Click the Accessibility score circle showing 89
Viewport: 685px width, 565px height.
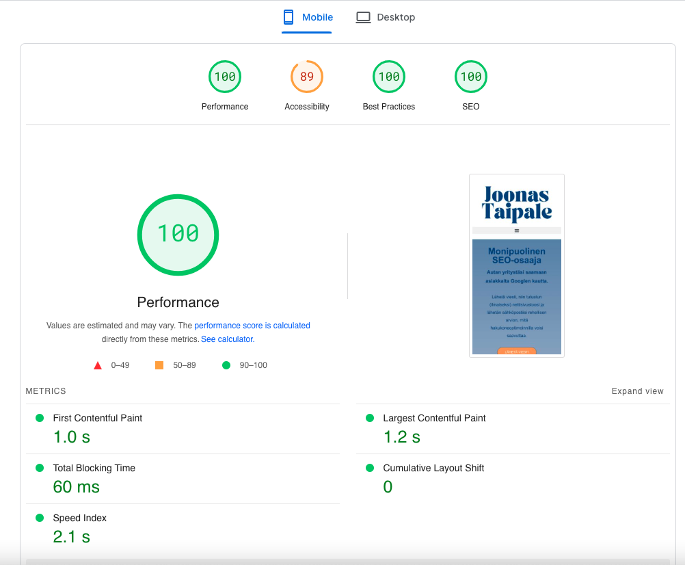coord(307,77)
